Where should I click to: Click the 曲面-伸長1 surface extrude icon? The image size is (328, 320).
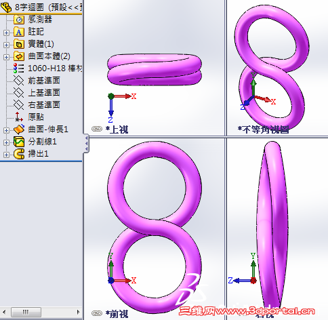tap(19, 129)
